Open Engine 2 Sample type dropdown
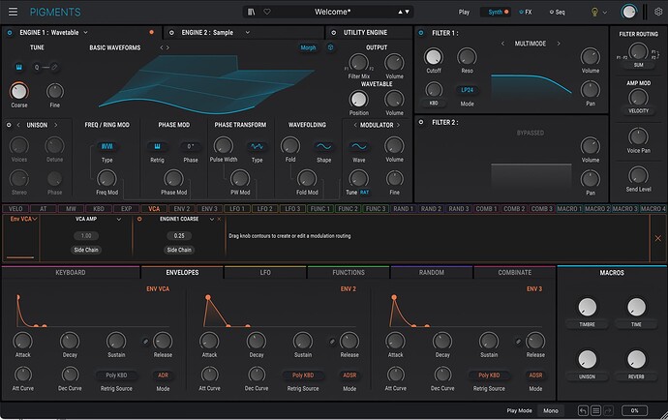Viewport: 668px width, 420px height. tap(247, 32)
